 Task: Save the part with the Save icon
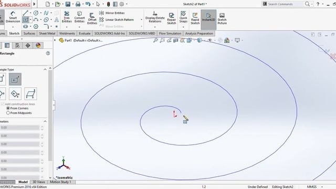pos(68,4)
